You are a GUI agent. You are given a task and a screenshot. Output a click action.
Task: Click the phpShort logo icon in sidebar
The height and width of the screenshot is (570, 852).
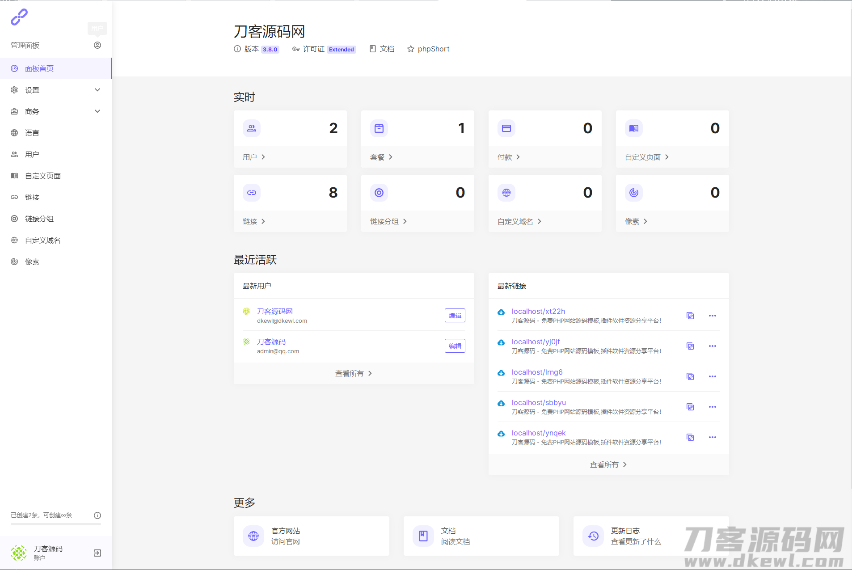click(x=19, y=17)
